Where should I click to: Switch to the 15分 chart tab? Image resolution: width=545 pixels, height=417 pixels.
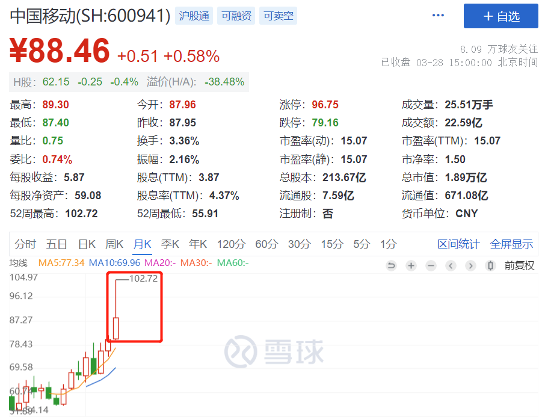pos(332,244)
